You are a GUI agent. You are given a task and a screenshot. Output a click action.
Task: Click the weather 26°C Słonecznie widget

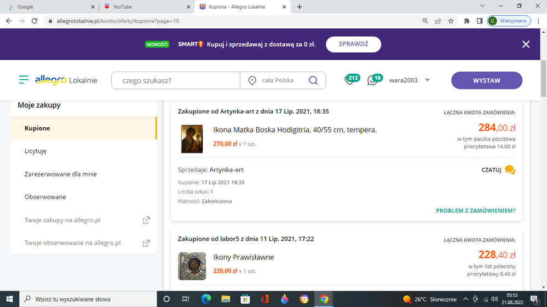pos(430,299)
